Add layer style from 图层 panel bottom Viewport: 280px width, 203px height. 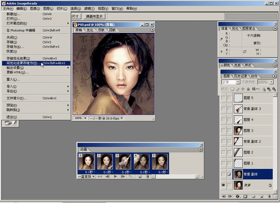[238, 196]
